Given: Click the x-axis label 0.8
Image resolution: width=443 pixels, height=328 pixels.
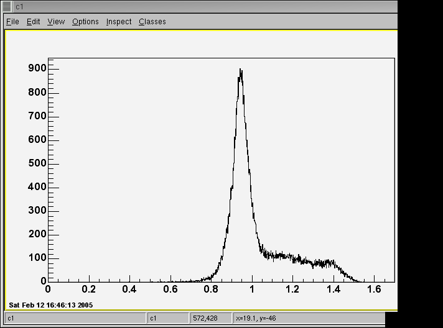Looking at the screenshot, I should click(211, 289).
